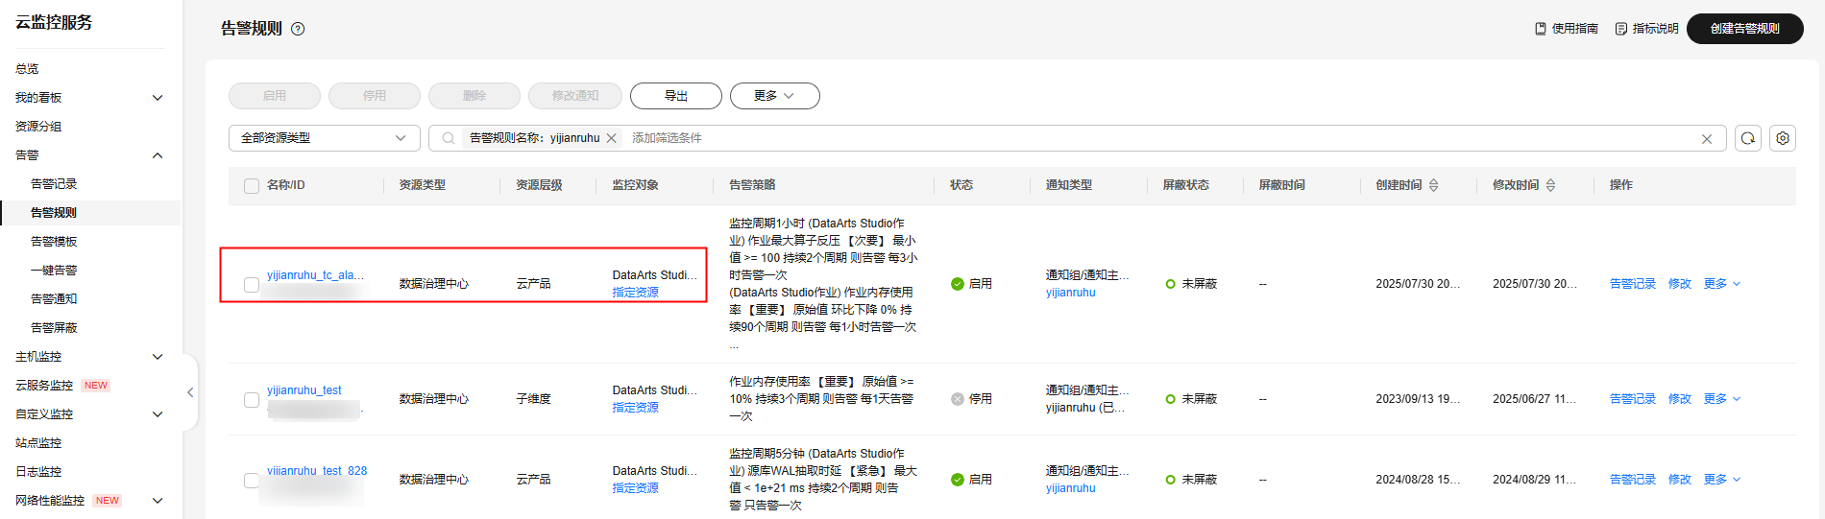Click the 修改通知 toolbar button
The image size is (1825, 519).
[x=574, y=96]
